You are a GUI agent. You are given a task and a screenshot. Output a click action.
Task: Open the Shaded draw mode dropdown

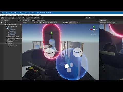[x=28, y=22]
